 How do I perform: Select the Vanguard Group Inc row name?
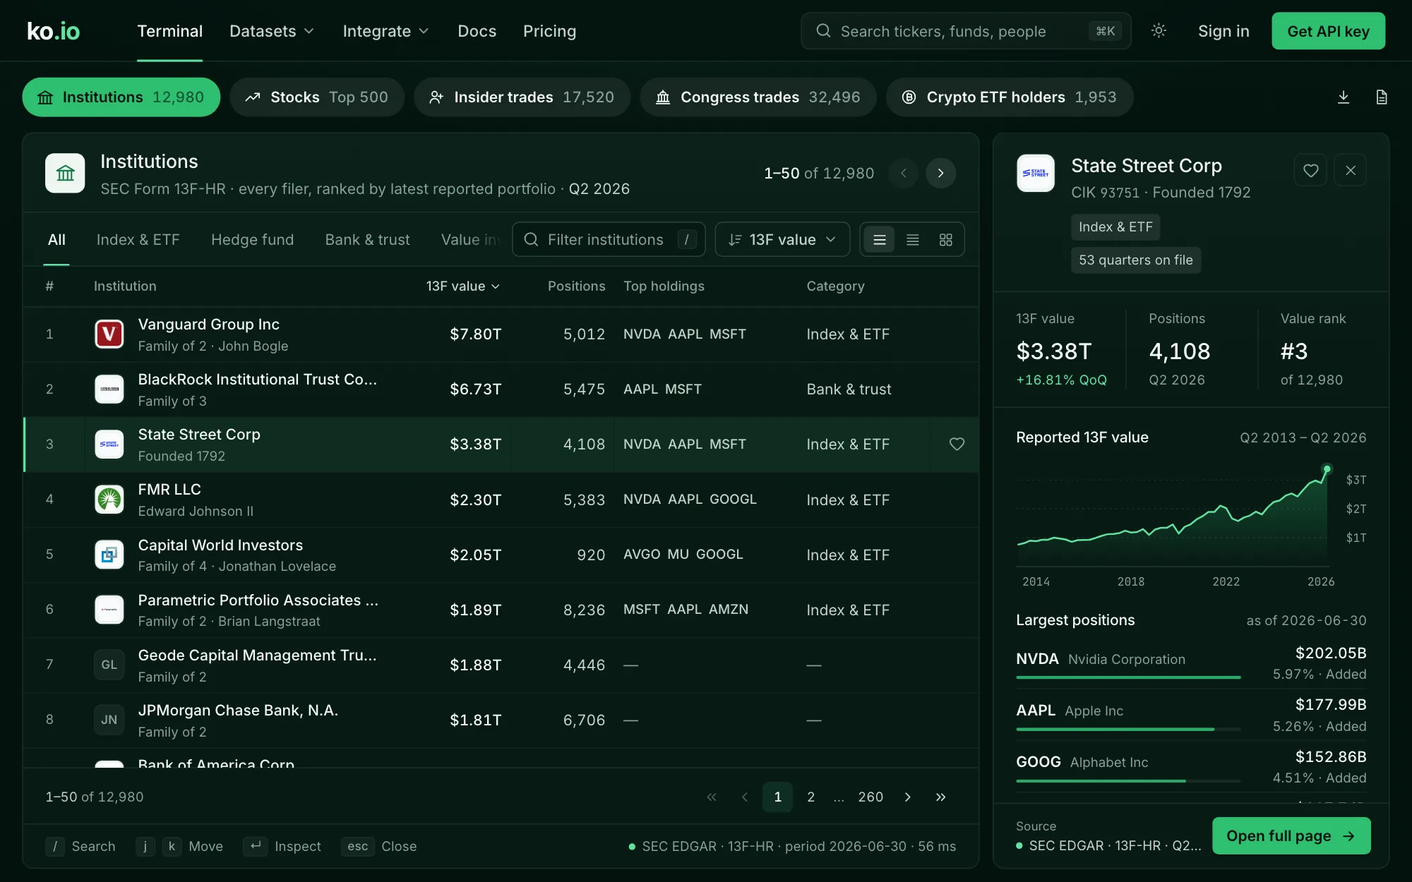(x=209, y=325)
